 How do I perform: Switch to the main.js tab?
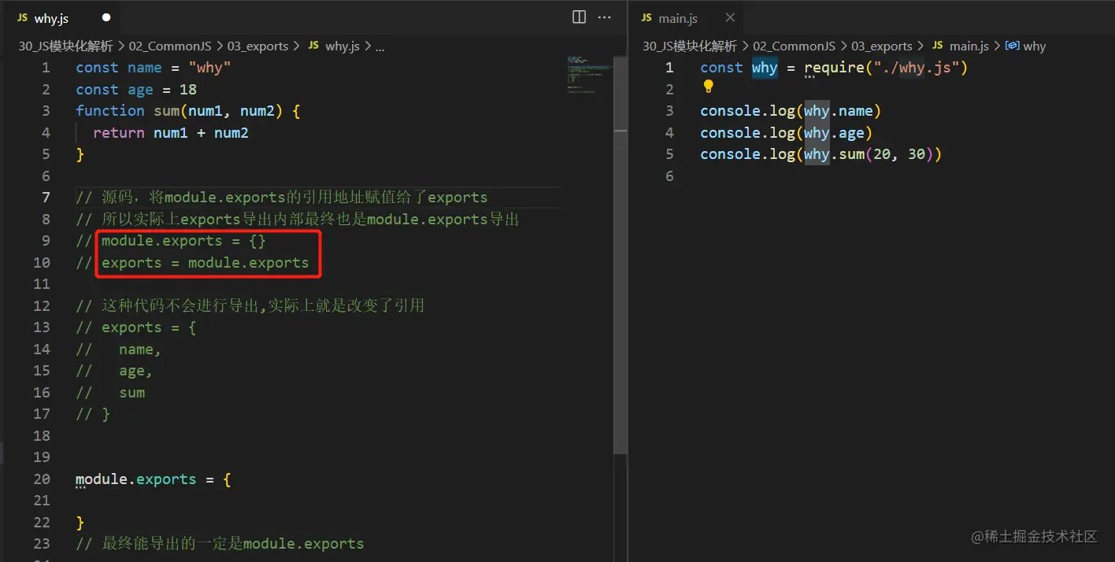pos(687,17)
